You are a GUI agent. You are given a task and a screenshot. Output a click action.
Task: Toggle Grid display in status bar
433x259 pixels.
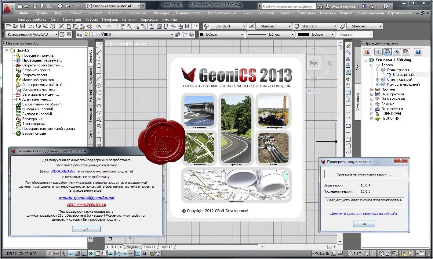[x=77, y=253]
